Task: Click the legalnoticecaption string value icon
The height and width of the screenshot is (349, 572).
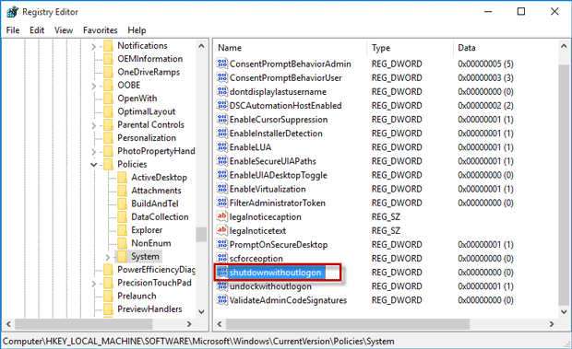Action: (221, 216)
